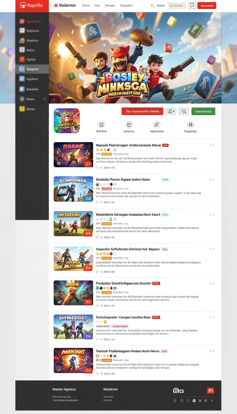
Task: Click the red icon in the dark footer
Action: click(x=211, y=391)
